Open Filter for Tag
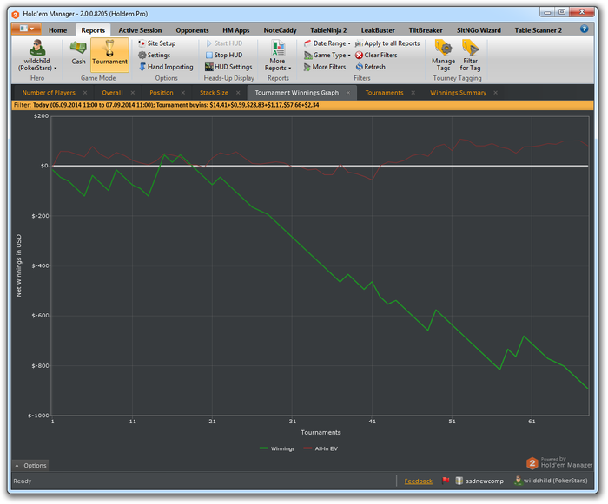This screenshot has width=608, height=504. coord(471,56)
